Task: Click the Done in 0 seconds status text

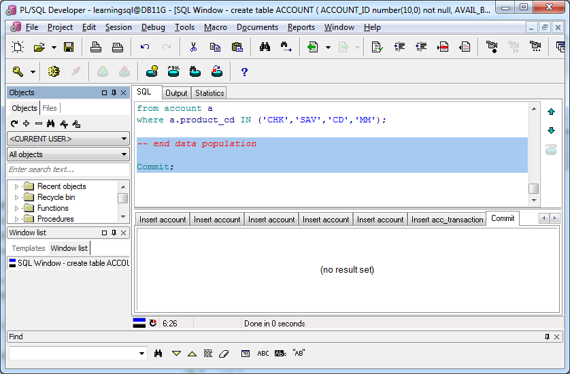Action: coord(275,324)
